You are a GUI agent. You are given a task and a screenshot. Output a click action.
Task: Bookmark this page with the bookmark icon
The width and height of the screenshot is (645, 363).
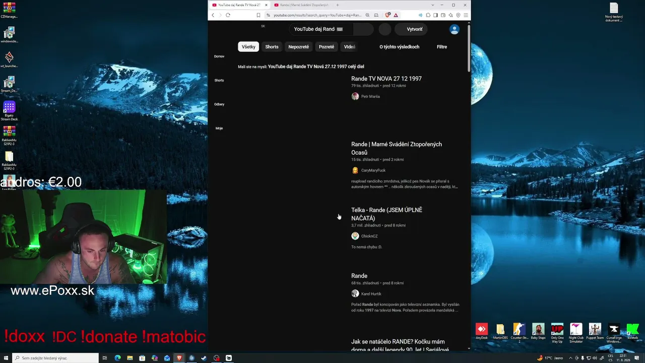[x=259, y=15]
